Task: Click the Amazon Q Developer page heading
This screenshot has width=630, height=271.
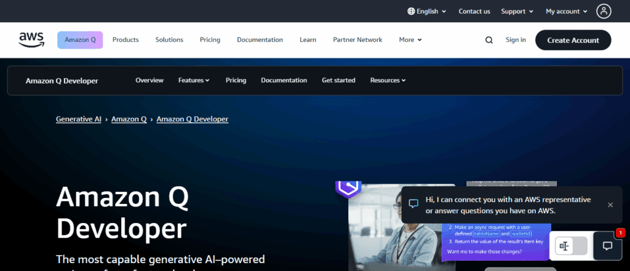Action: coord(122,213)
